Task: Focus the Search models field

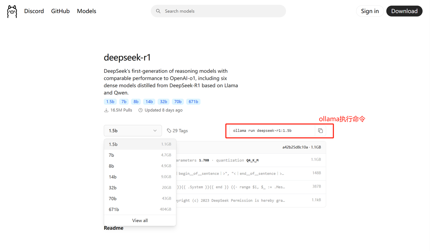Action: 218,11
